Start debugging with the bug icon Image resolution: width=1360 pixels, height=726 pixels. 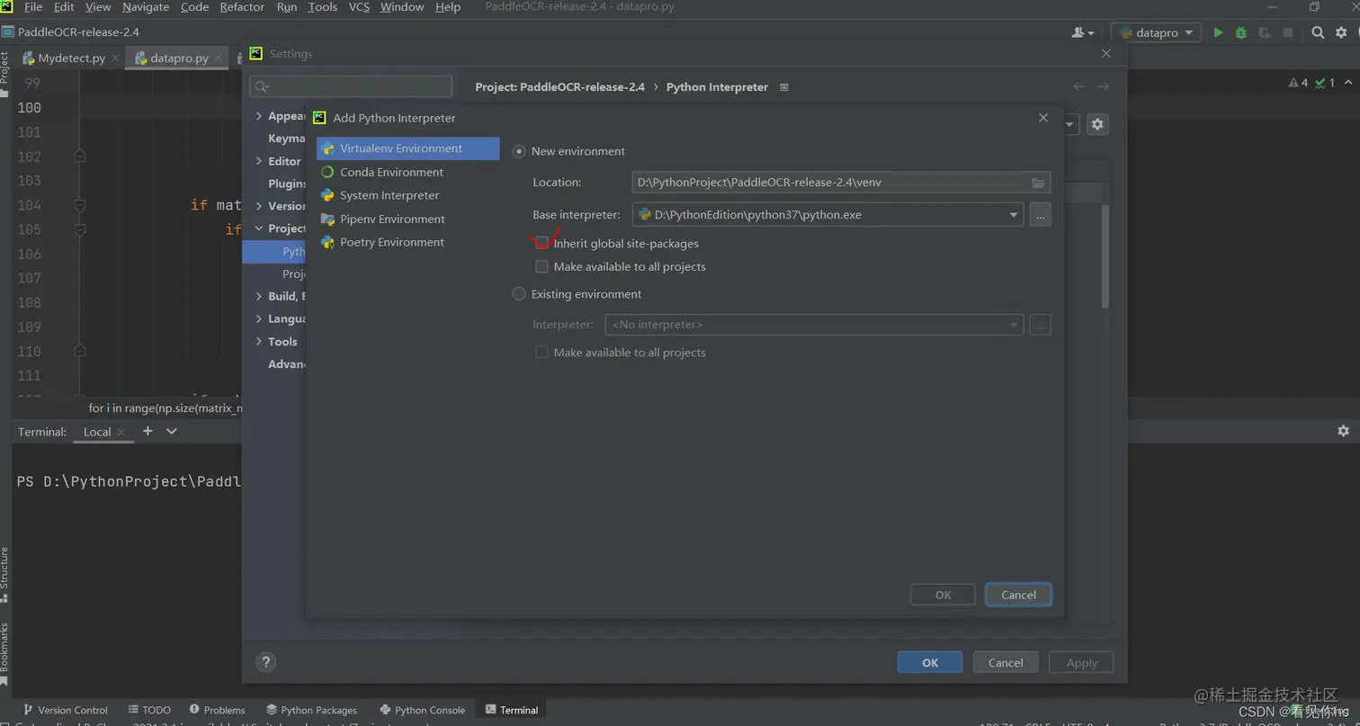(1240, 32)
